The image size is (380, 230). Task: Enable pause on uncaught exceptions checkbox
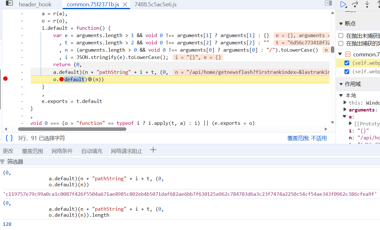coord(341,35)
